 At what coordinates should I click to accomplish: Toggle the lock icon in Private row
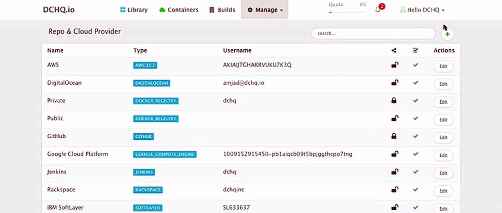click(394, 101)
